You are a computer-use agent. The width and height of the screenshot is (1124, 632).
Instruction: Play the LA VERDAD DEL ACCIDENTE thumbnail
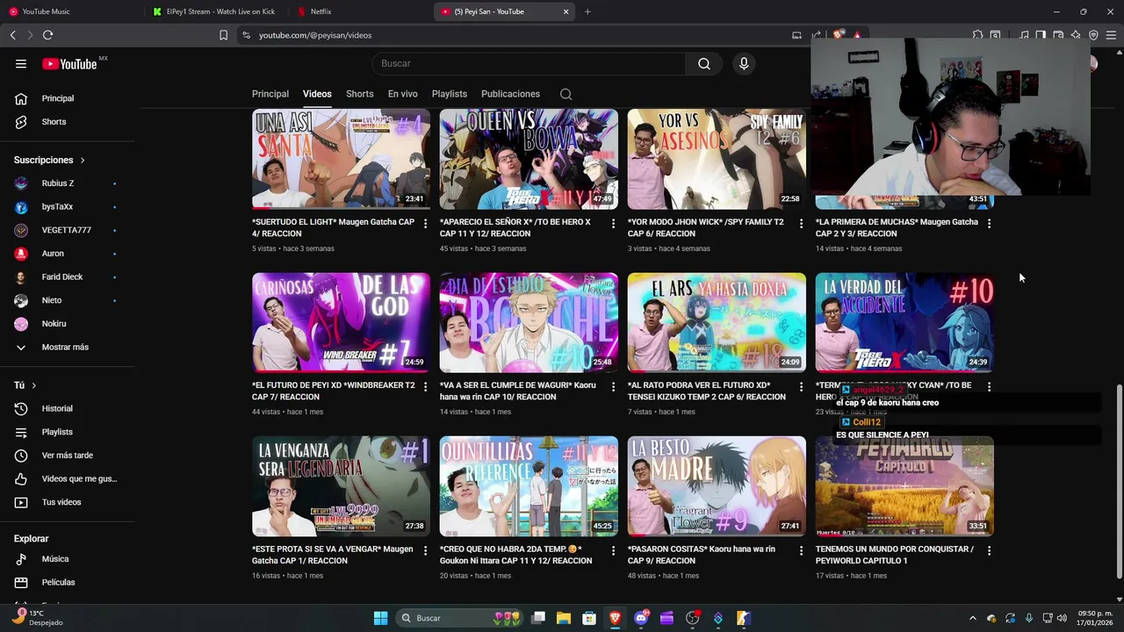[904, 323]
